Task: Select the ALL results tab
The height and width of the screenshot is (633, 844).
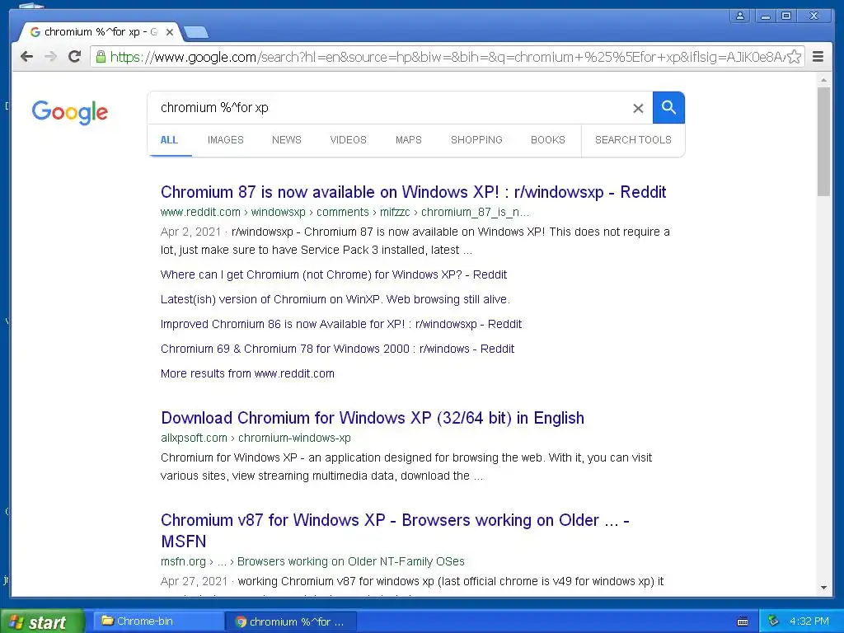Action: [x=169, y=140]
